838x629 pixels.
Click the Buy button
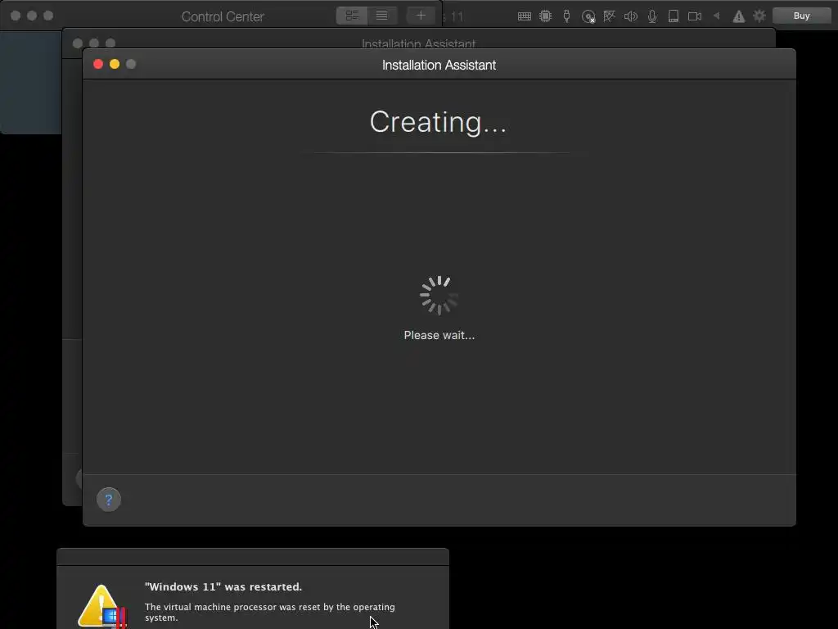coord(801,16)
